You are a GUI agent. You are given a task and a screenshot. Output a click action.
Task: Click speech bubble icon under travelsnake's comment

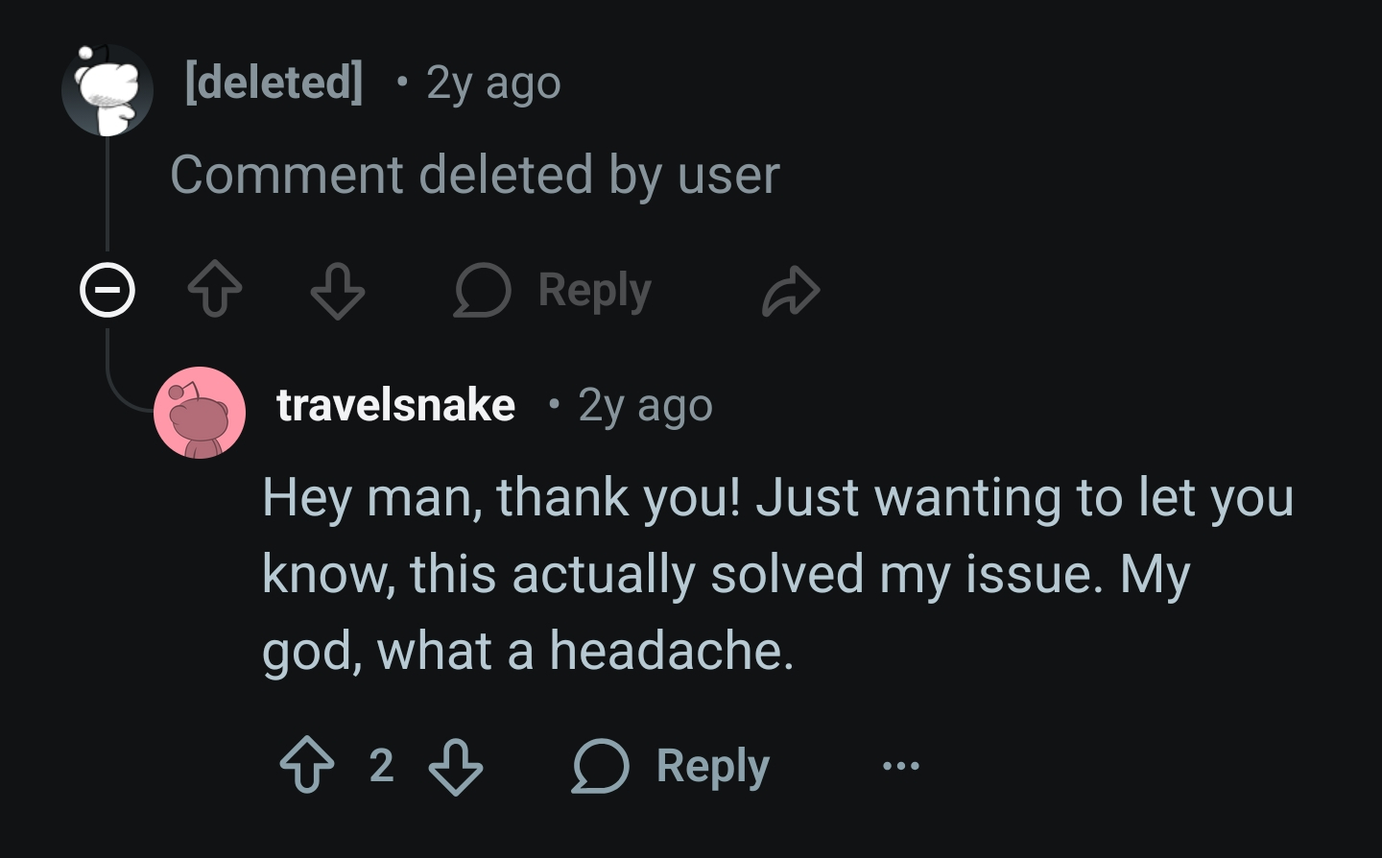click(x=600, y=767)
